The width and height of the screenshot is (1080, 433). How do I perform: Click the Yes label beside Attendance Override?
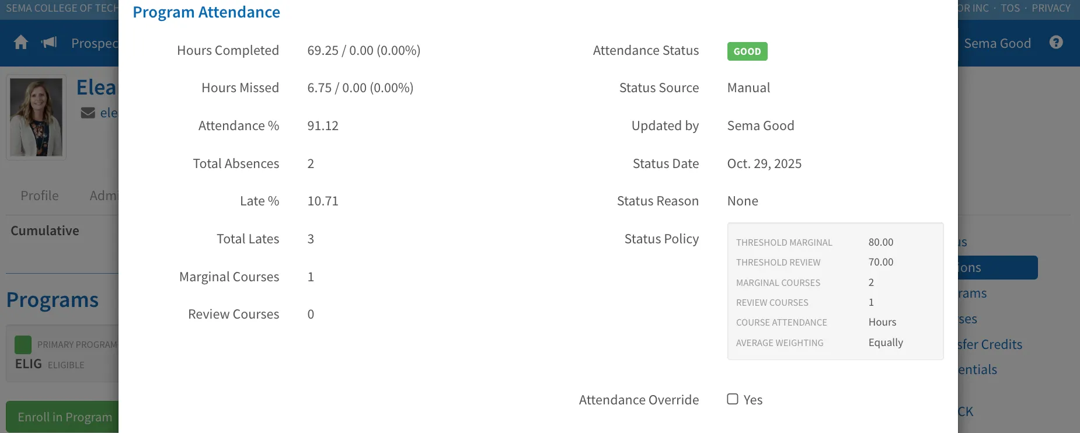pyautogui.click(x=753, y=400)
